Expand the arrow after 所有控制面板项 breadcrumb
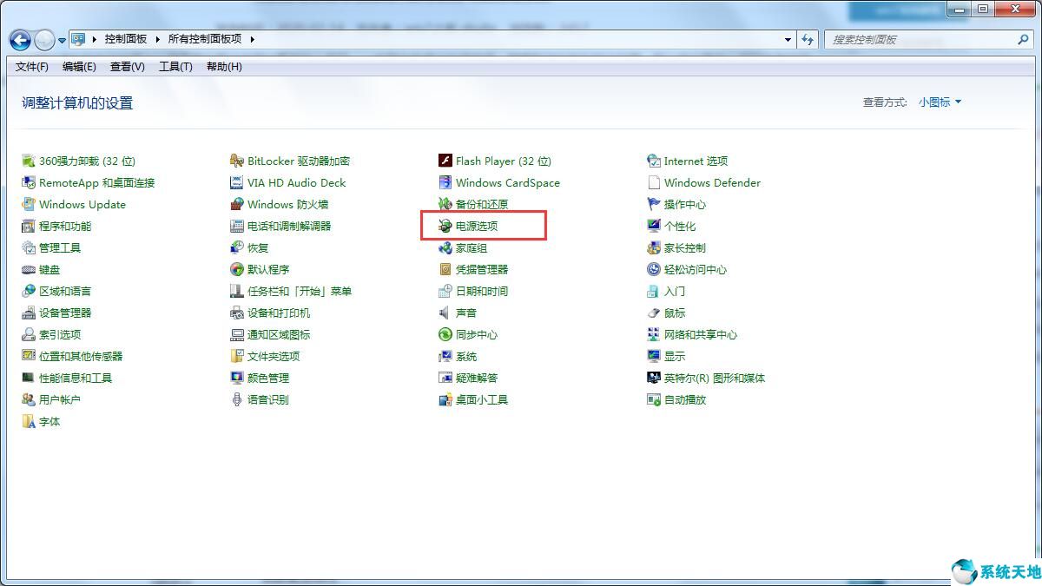 pos(252,39)
